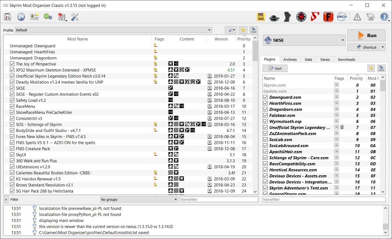Open the blue help question mark
Image resolution: width=392 pixels, height=239 pixels.
[x=384, y=17]
